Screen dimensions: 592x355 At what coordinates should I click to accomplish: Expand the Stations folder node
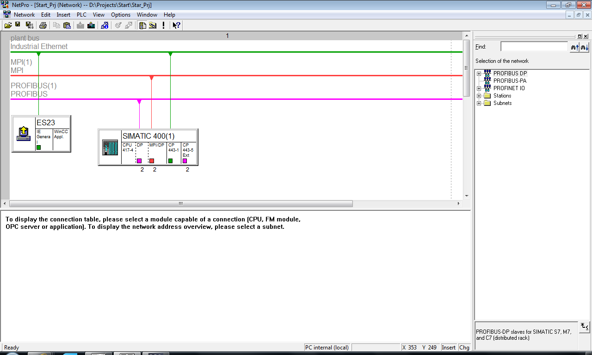479,96
